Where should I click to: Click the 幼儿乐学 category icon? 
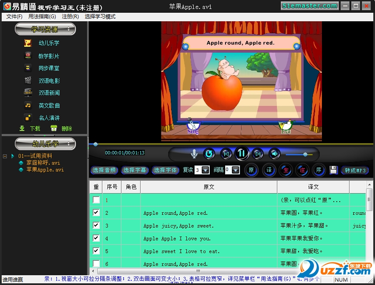[x=28, y=43]
